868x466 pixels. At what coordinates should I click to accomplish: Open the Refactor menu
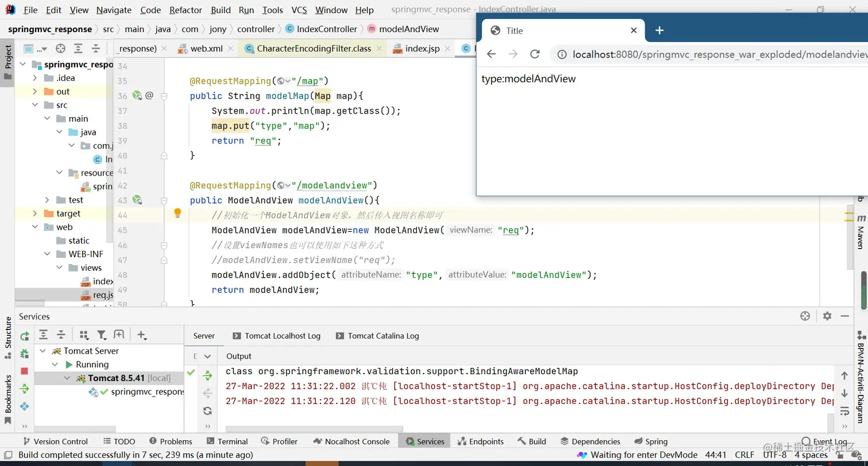click(x=185, y=10)
